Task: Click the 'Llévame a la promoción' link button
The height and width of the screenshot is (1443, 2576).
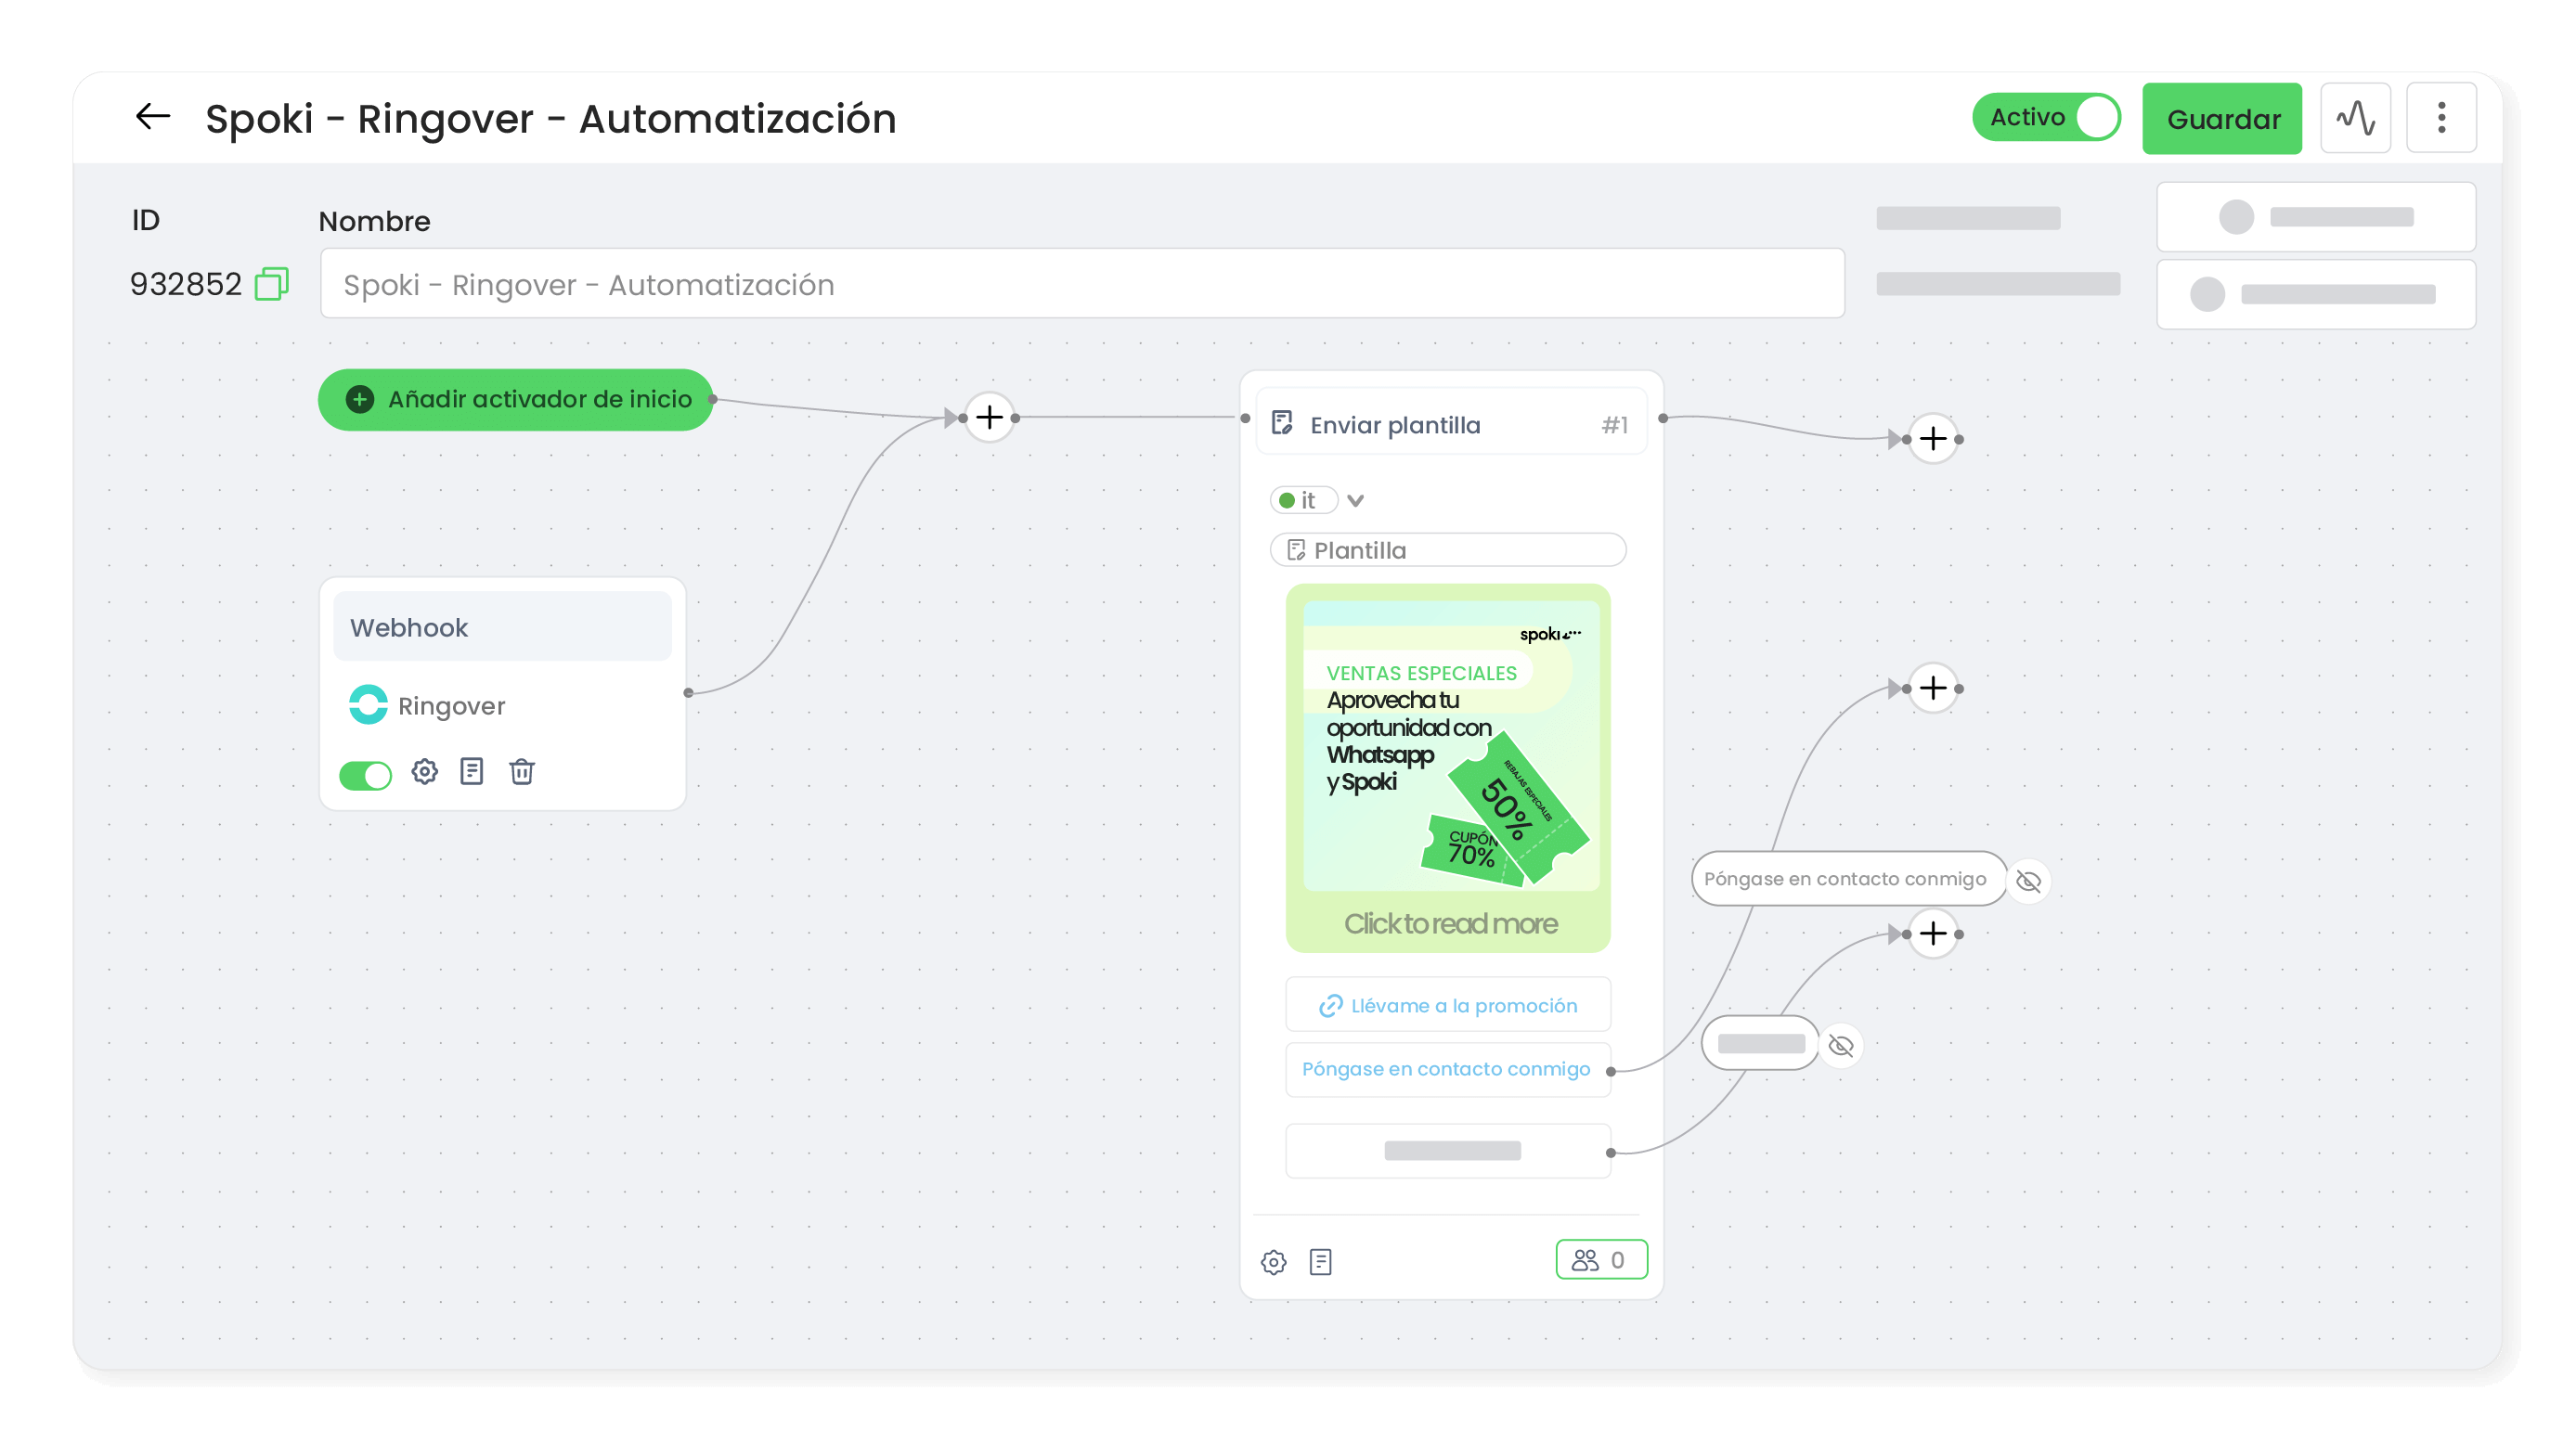Action: [x=1447, y=1004]
